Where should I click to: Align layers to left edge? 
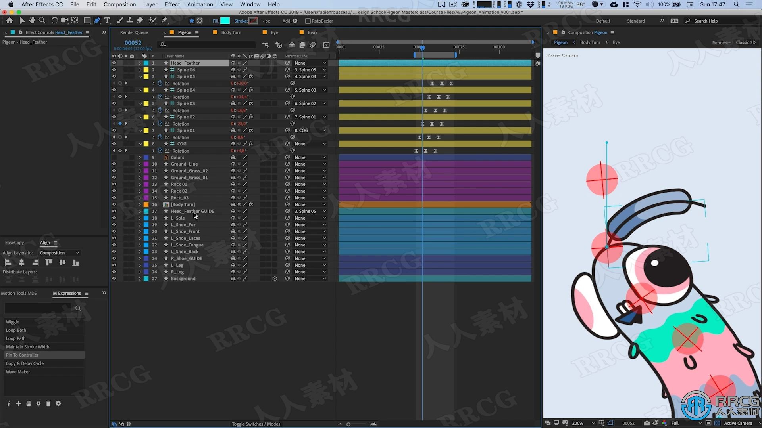point(8,262)
